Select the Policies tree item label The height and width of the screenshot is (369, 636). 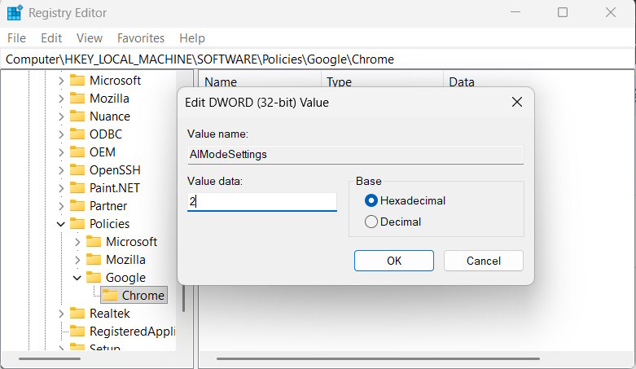coord(109,224)
